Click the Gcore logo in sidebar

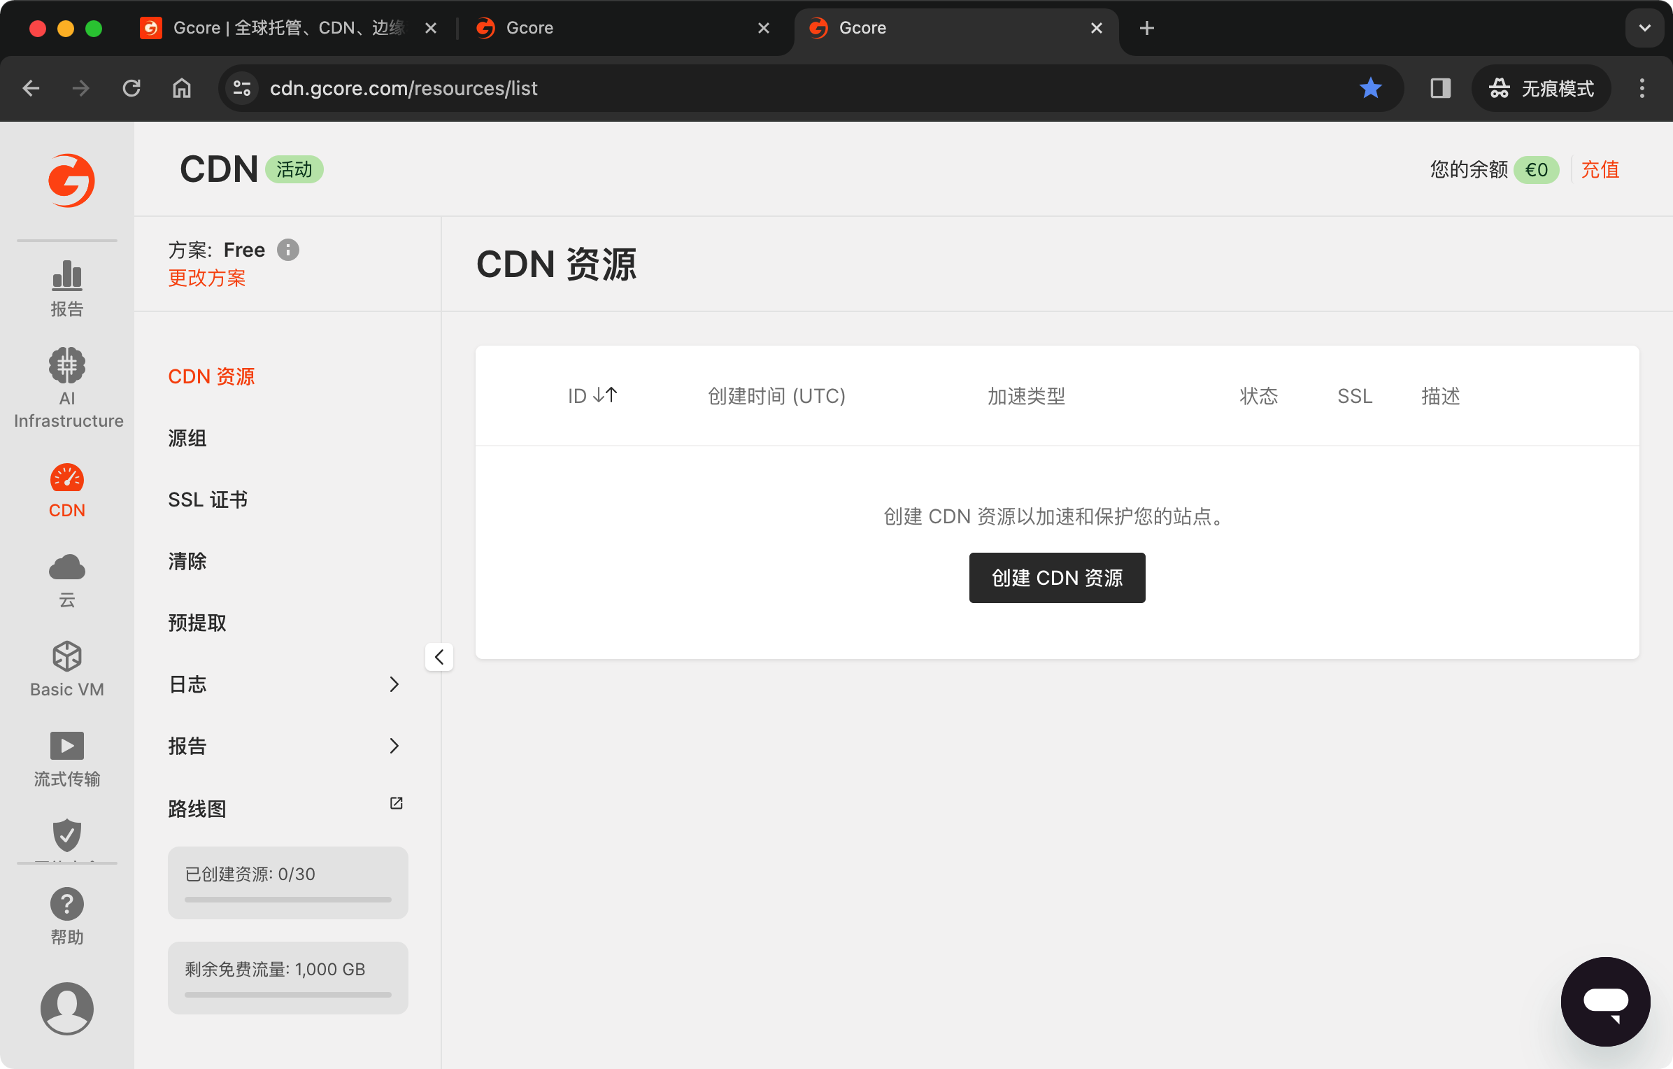point(71,180)
